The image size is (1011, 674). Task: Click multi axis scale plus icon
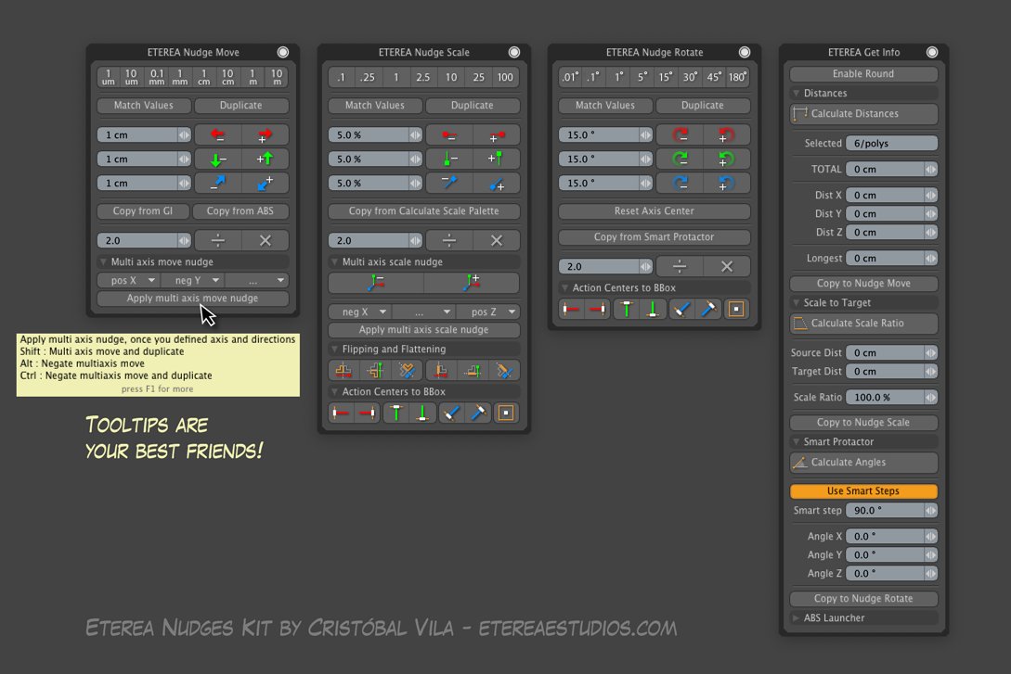click(x=472, y=283)
